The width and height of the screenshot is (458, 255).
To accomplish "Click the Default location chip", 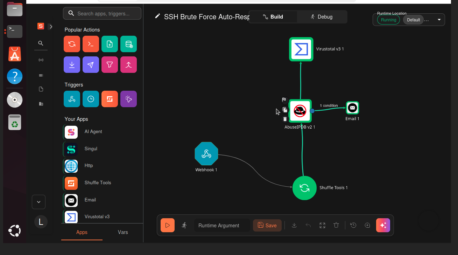I will pos(413,20).
